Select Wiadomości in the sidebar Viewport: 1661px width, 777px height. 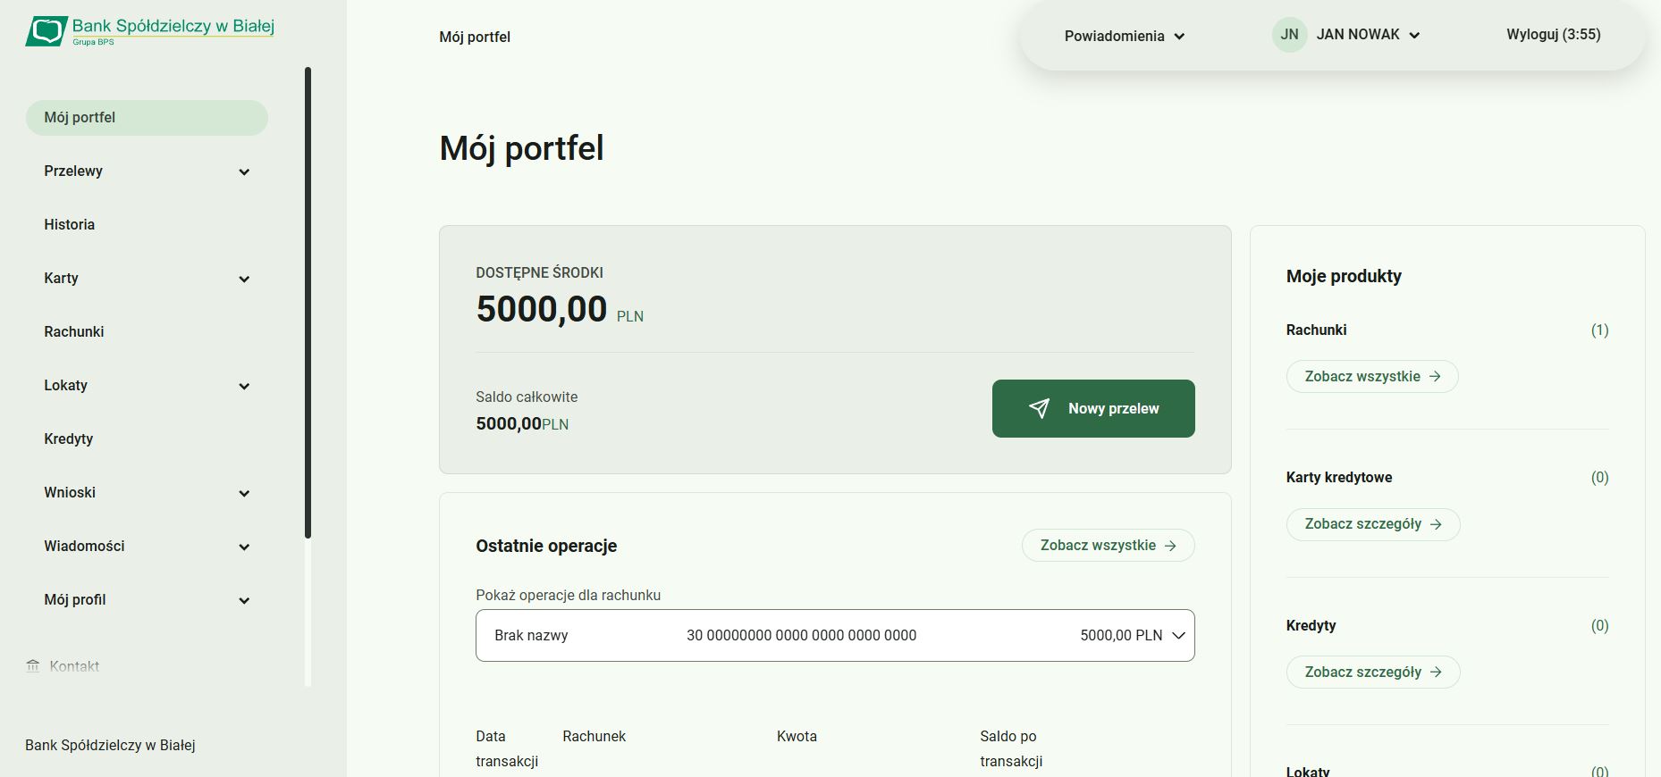84,546
